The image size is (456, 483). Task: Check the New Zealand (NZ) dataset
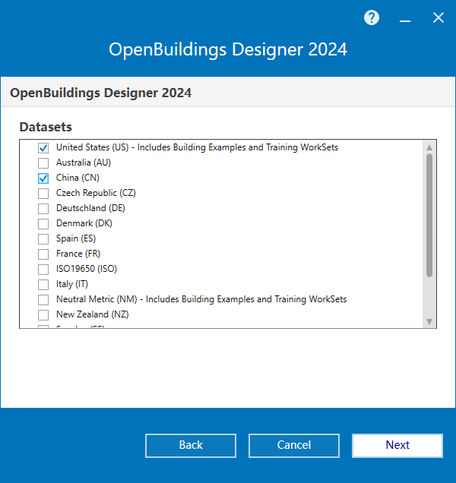pyautogui.click(x=43, y=315)
